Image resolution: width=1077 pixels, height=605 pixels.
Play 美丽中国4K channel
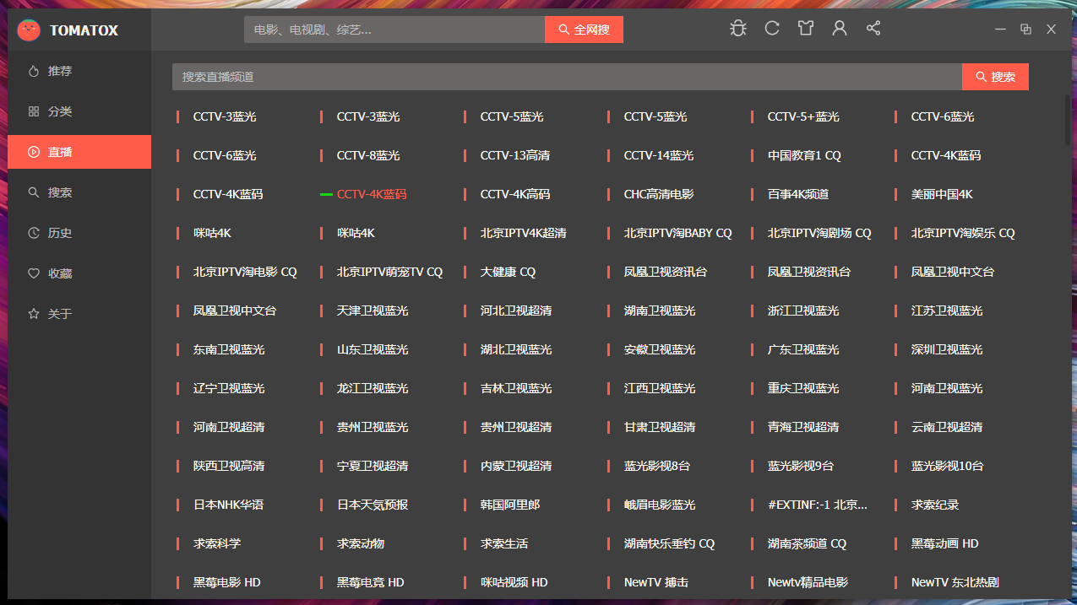point(942,194)
